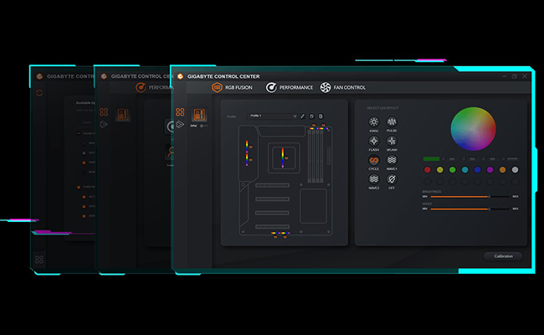This screenshot has width=544, height=335.
Task: Choose the Flash lighting effect
Action: tap(373, 141)
